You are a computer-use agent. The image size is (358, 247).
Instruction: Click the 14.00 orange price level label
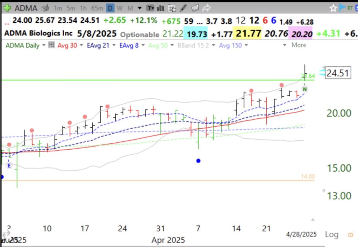pos(308,177)
